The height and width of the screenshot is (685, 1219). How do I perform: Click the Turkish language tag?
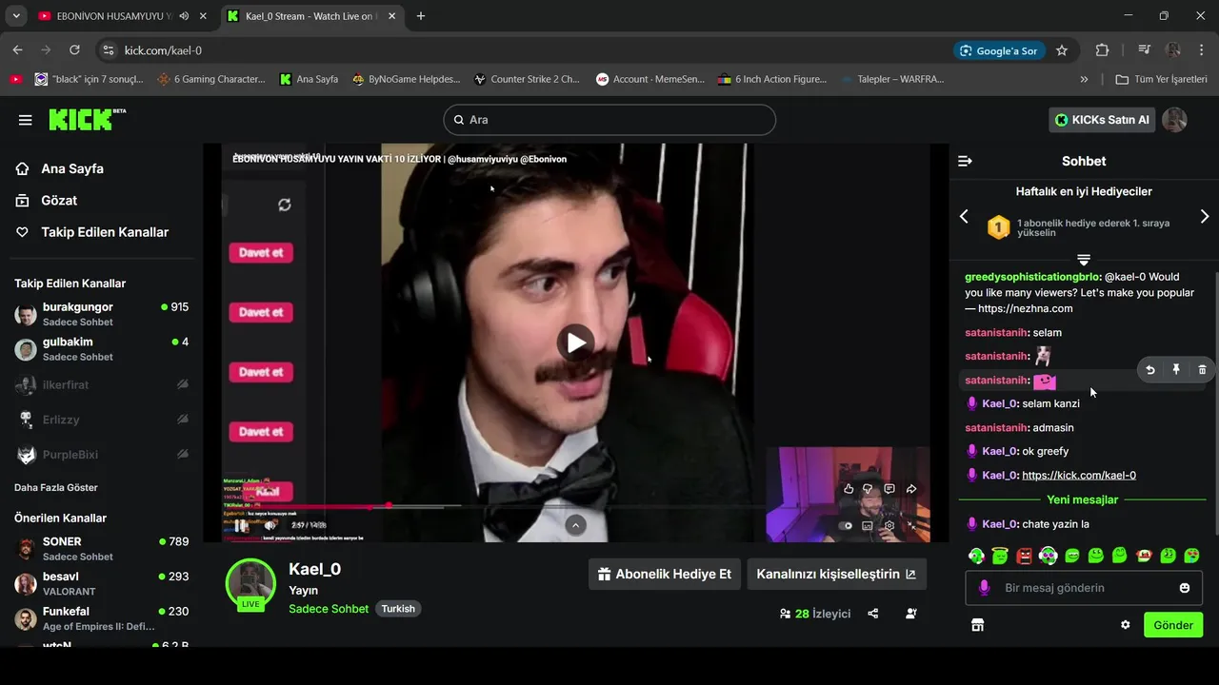point(398,609)
